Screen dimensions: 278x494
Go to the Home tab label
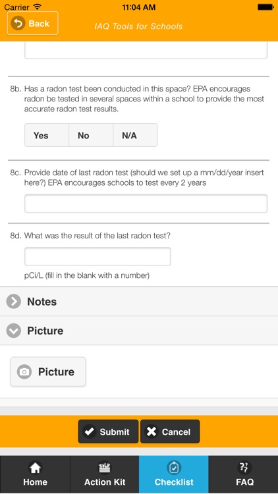(35, 482)
